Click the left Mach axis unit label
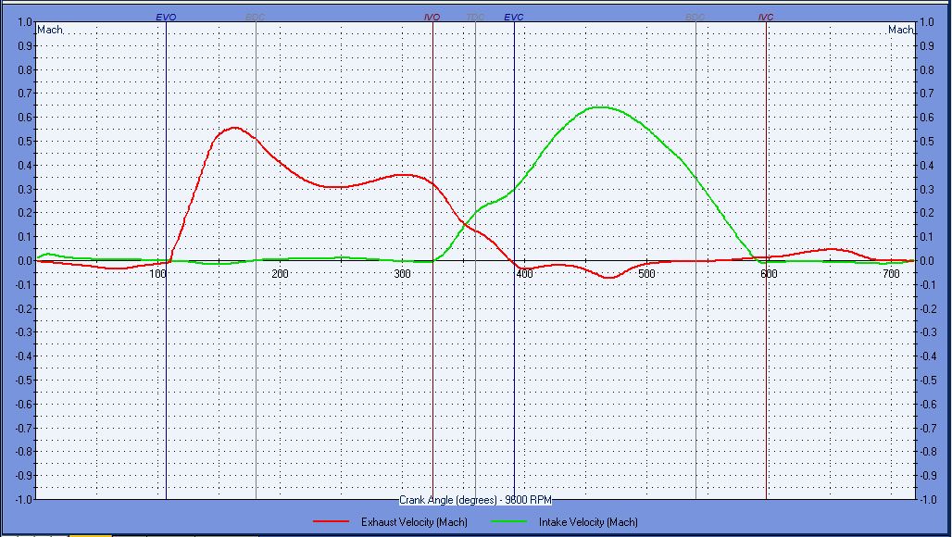 tap(49, 30)
